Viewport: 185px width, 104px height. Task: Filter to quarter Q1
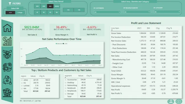(x=37, y=12)
